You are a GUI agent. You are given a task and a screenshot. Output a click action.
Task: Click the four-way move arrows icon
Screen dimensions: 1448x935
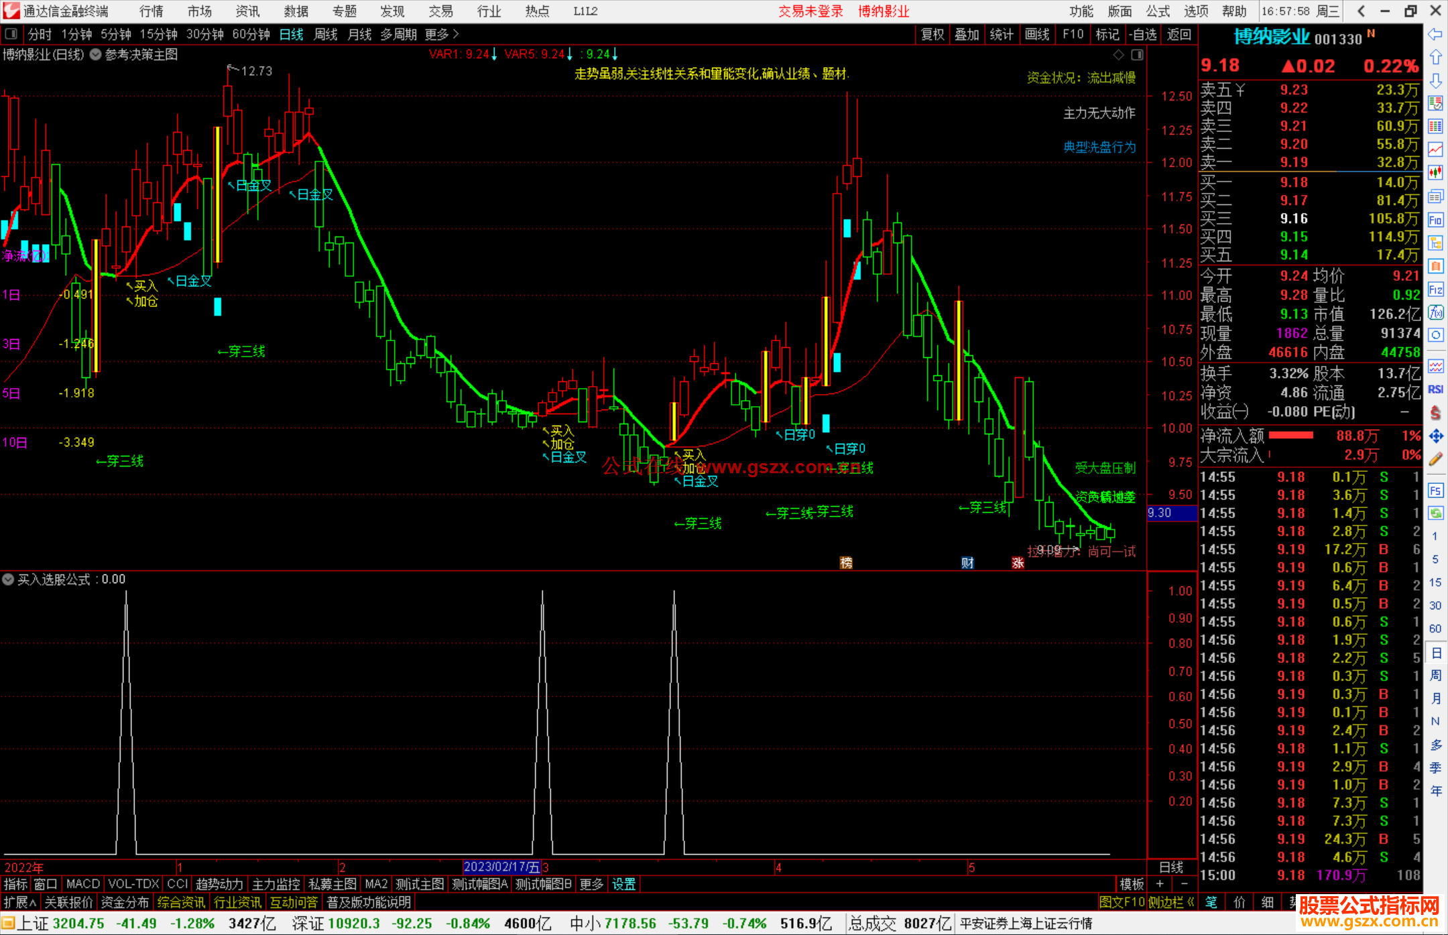click(1435, 436)
